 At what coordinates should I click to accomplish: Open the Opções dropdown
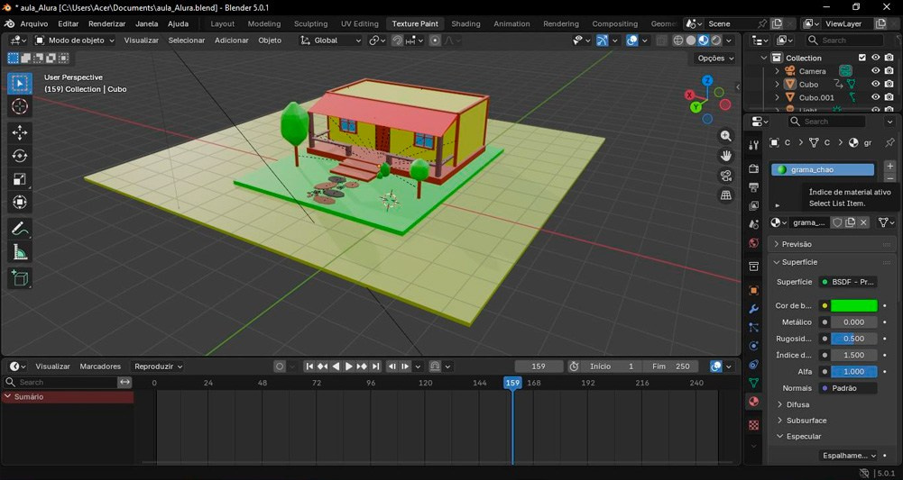716,58
